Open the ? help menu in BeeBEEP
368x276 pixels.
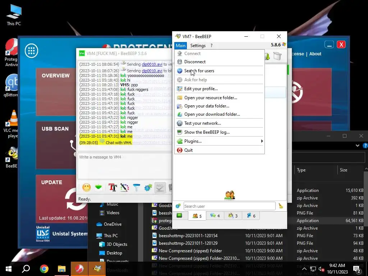[211, 46]
